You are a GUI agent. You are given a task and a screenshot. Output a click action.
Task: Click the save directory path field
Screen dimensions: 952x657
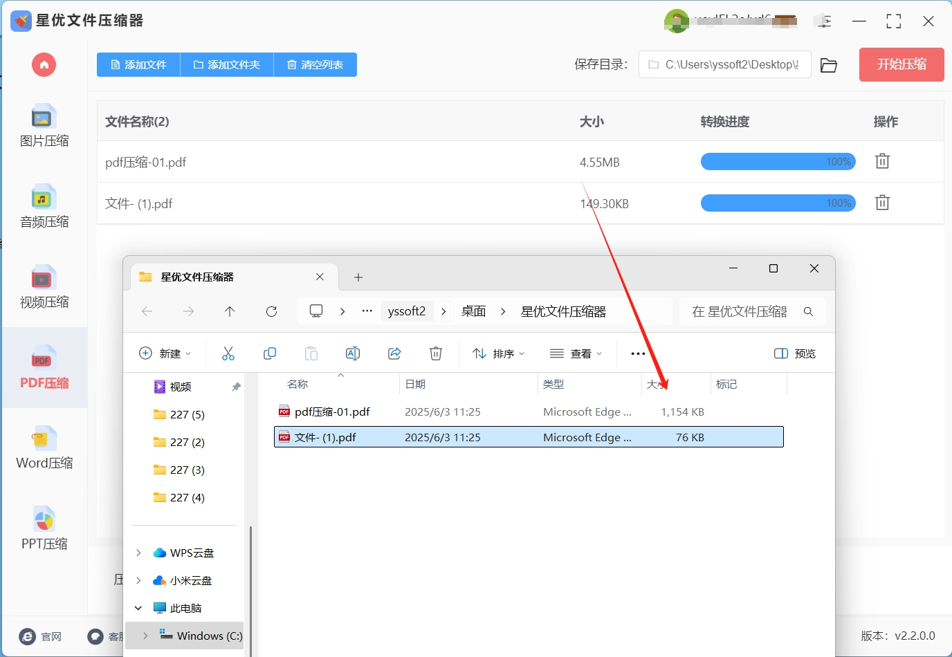724,64
